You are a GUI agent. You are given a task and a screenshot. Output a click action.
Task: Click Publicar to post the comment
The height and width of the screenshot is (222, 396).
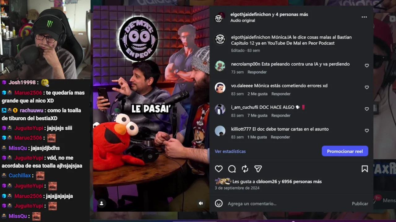pos(360,203)
